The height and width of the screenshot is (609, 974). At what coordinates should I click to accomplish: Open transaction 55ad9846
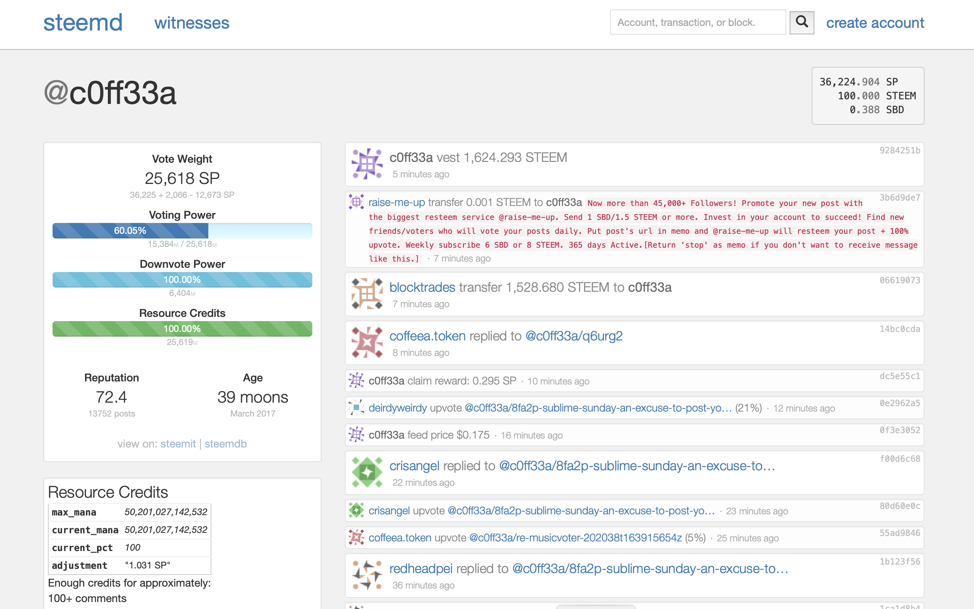[899, 533]
